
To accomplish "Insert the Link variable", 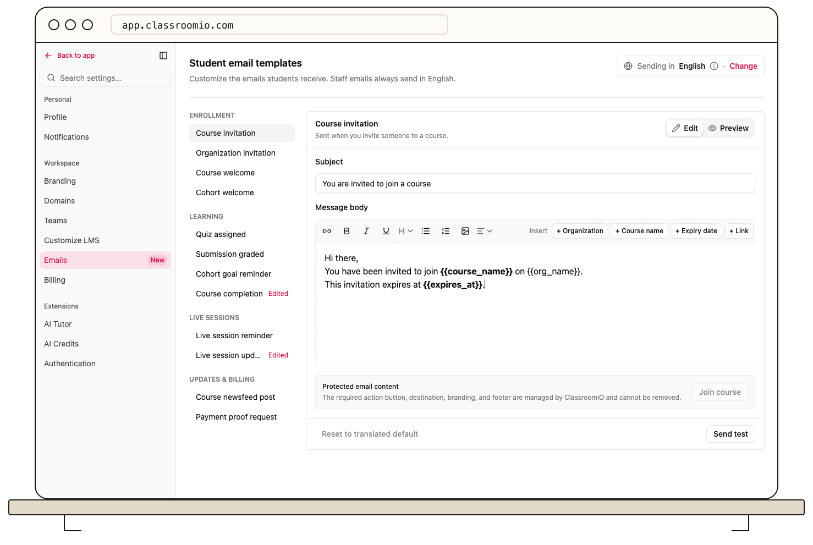I will [739, 231].
